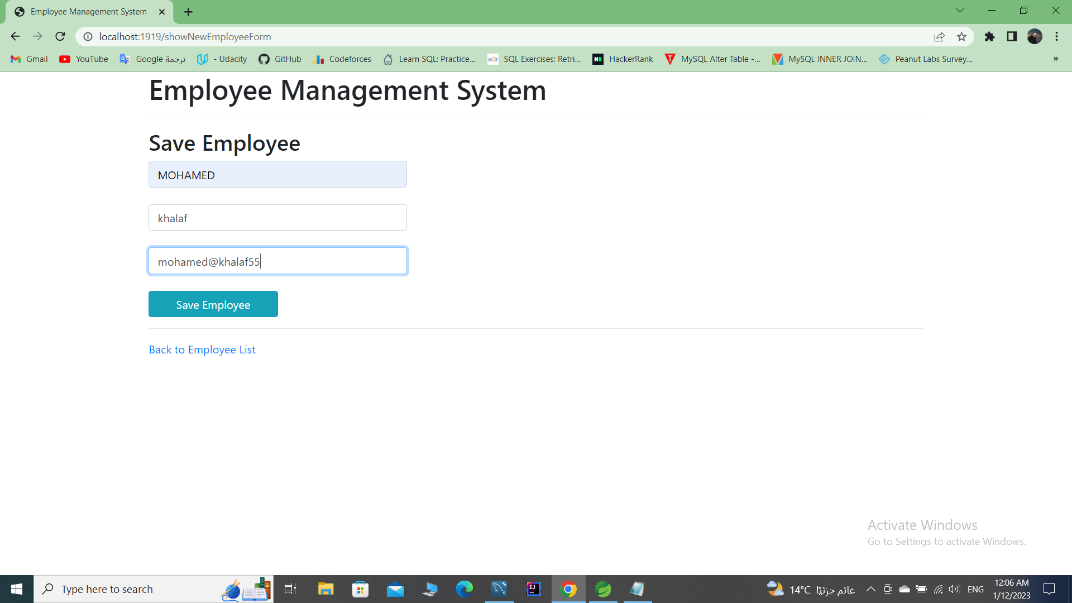Open the GitHub bookmark
The image size is (1072, 603).
279,59
